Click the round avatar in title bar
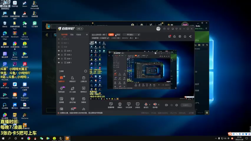251x141 pixels. click(x=158, y=29)
